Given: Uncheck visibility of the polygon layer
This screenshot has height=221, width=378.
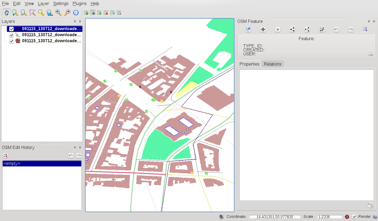Looking at the screenshot, I should tap(11, 41).
